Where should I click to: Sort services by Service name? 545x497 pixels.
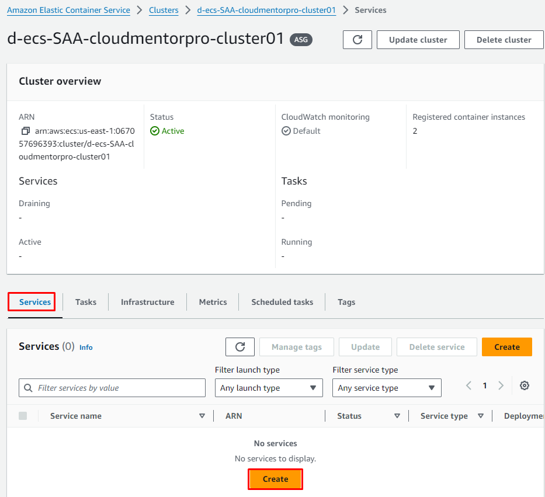coord(202,416)
